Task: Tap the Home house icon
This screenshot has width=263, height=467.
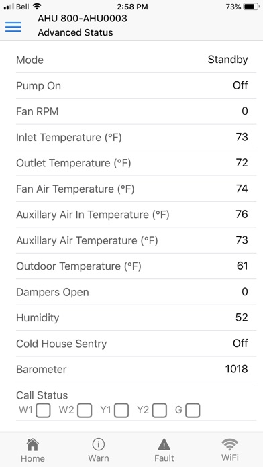Action: [32, 445]
